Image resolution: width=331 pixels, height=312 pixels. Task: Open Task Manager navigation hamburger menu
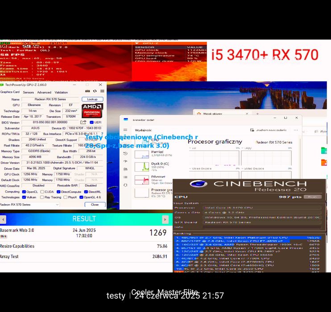125,130
